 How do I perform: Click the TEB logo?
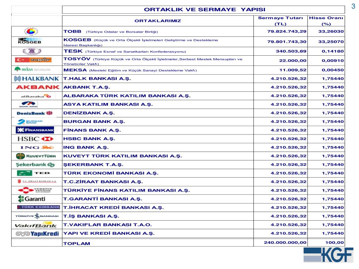[33, 173]
